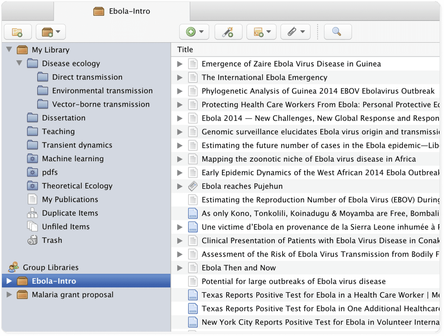Select the Ebola Then and Now item
Viewport: 444px width, 336px height.
point(238,267)
